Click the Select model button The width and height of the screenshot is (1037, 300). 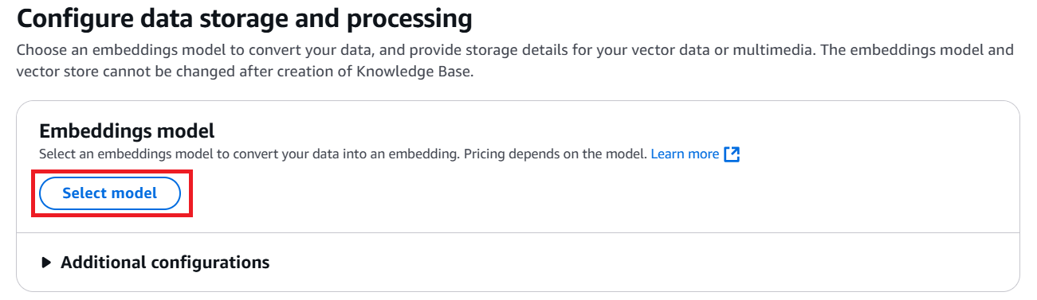click(x=110, y=193)
